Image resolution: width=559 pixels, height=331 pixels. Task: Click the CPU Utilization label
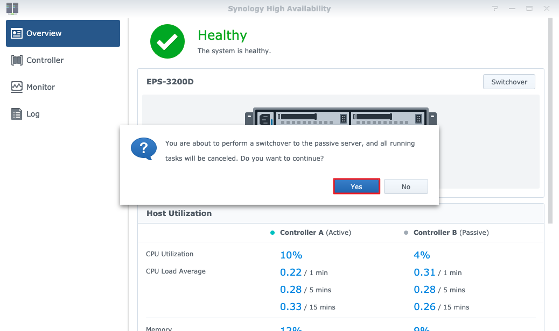tap(170, 254)
